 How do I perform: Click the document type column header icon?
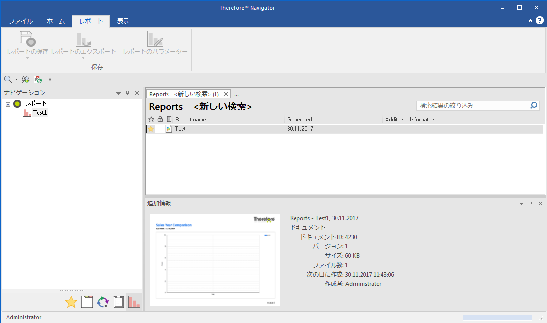click(x=169, y=120)
